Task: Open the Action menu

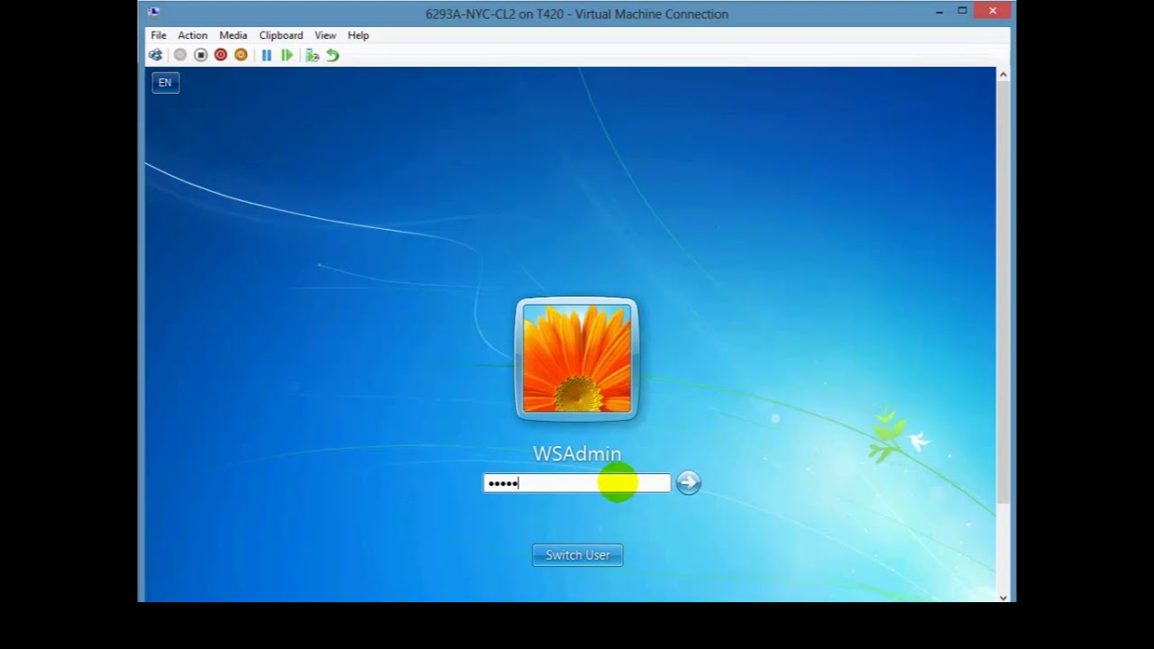Action: pyautogui.click(x=192, y=35)
